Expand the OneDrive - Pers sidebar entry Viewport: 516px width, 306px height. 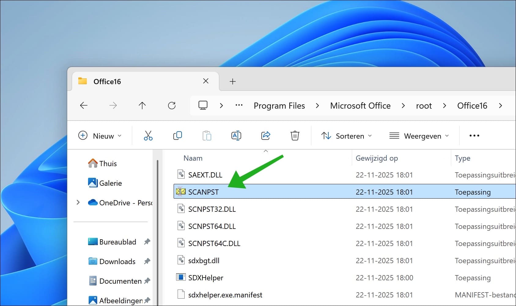pyautogui.click(x=78, y=202)
